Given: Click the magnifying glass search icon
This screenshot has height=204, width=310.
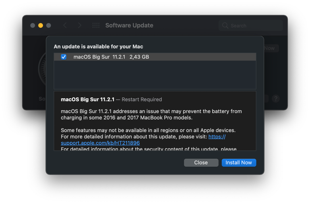Looking at the screenshot, I should coord(225,25).
